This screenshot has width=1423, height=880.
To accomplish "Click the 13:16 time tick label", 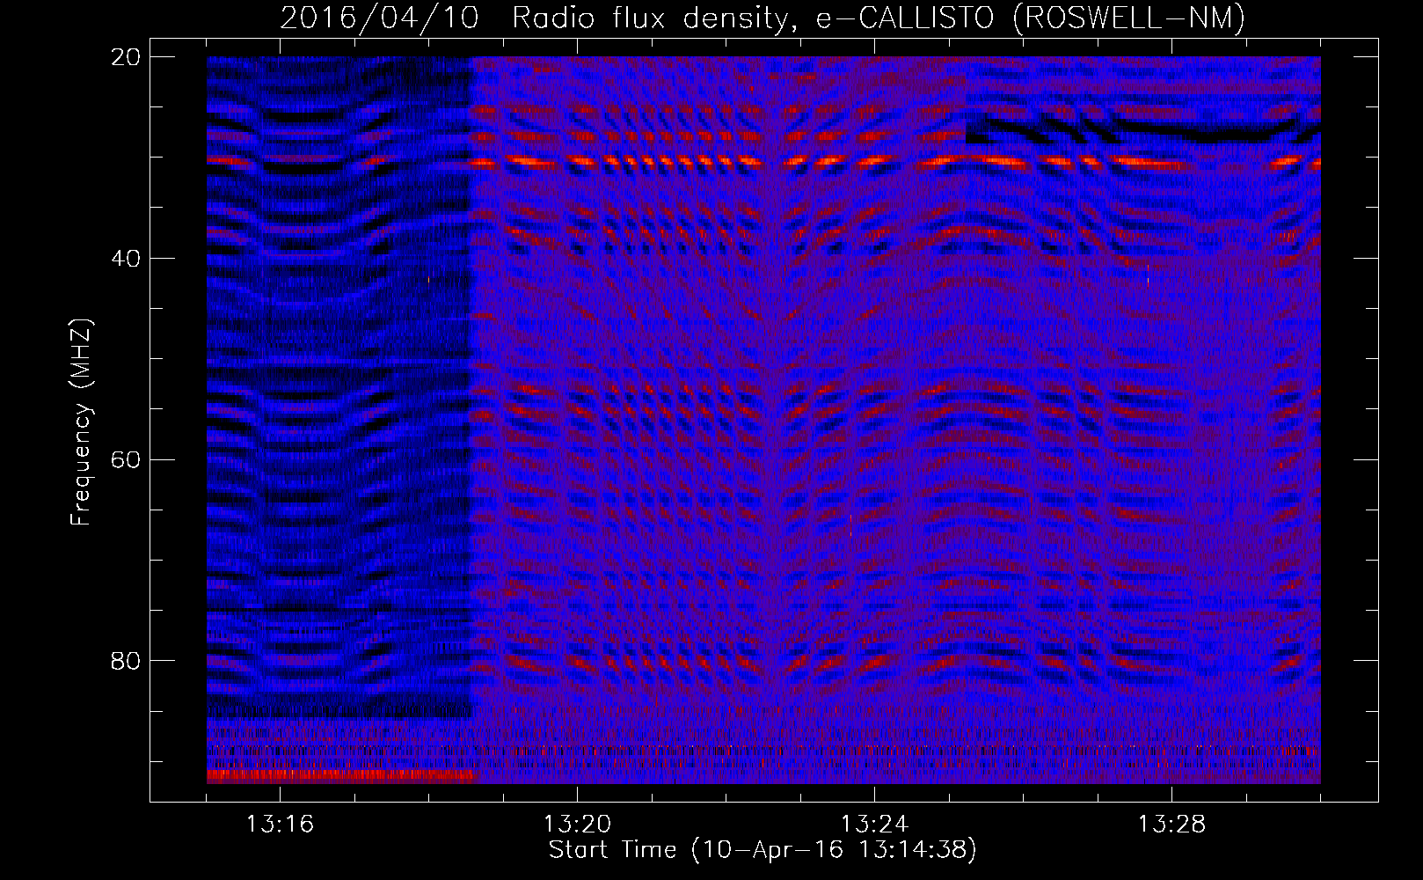I will pos(280,824).
